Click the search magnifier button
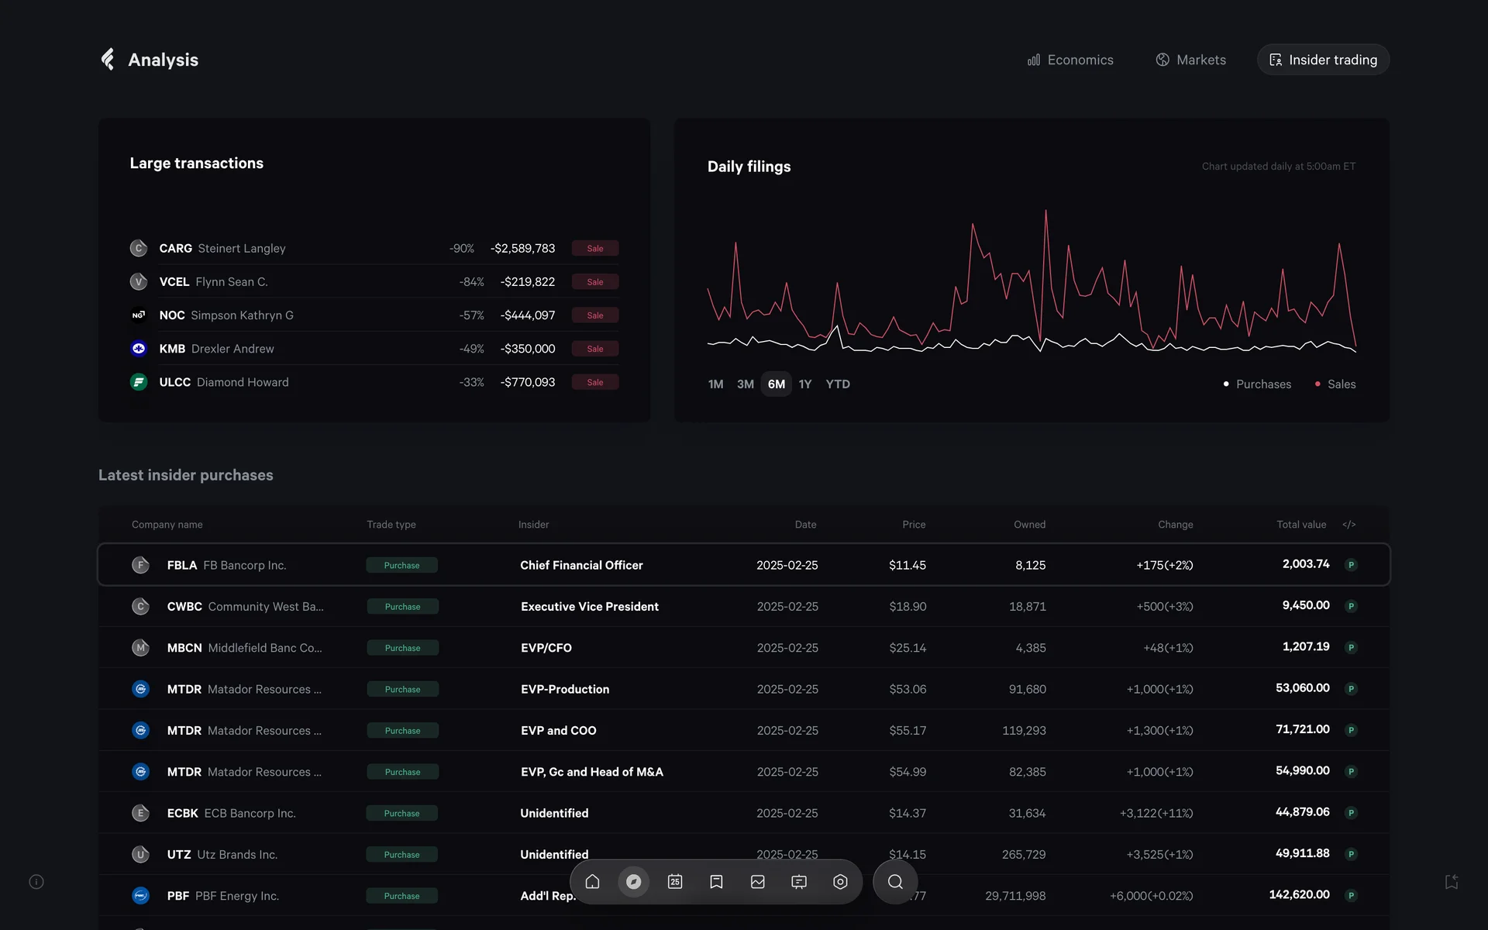The image size is (1488, 930). tap(895, 882)
